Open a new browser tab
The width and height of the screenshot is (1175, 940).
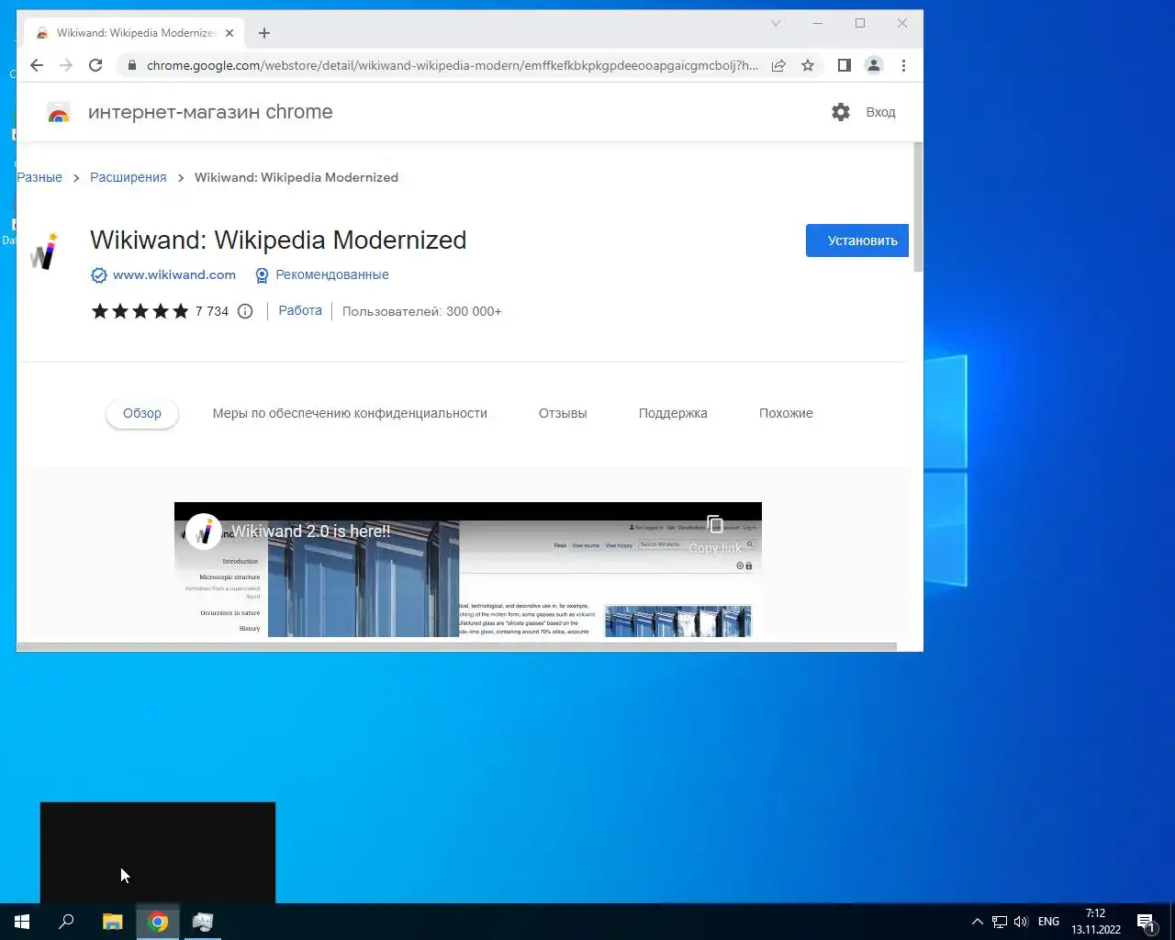point(264,33)
